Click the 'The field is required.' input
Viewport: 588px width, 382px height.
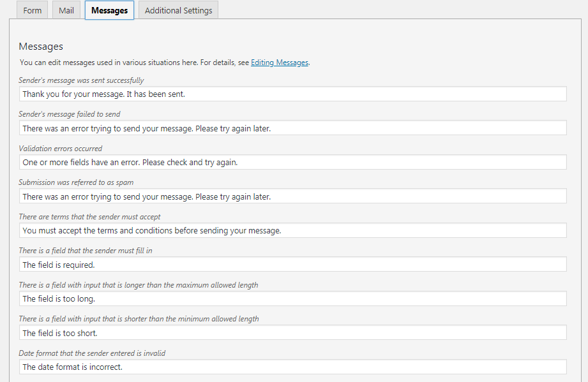[292, 265]
